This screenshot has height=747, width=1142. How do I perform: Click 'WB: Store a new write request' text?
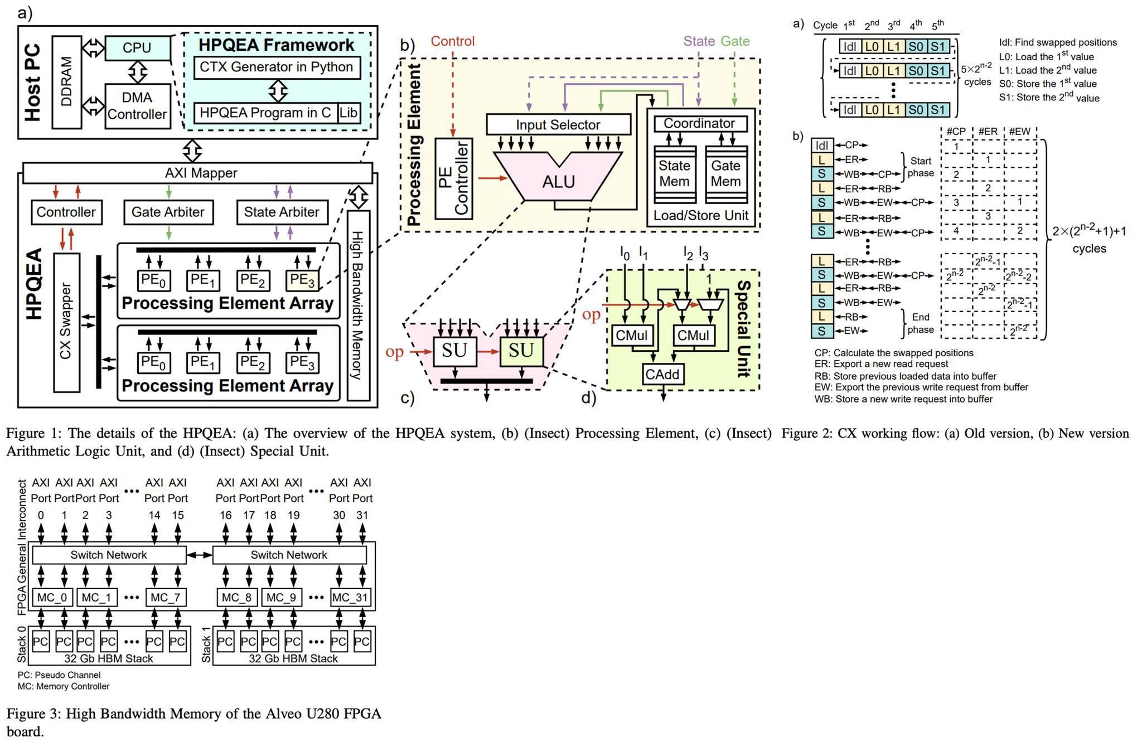click(903, 399)
